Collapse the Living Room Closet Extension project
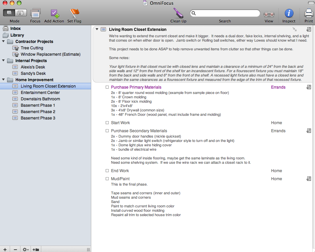 [97, 29]
